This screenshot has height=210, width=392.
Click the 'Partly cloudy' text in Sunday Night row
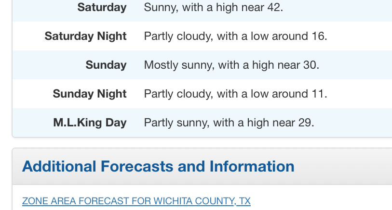tap(178, 94)
